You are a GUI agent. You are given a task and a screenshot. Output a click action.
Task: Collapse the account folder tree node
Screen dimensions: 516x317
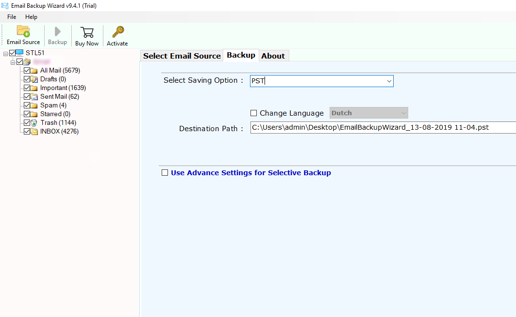(13, 62)
